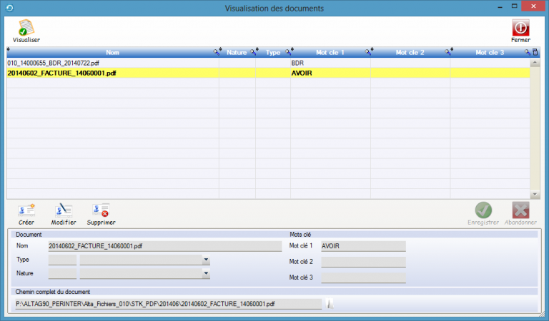Screen dimensions: 549x321
Task: Expand the Nature dropdown list
Action: coord(206,273)
